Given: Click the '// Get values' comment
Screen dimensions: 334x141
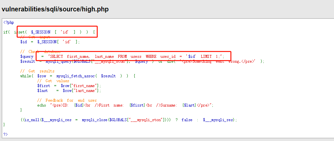Looking at the screenshot, I should click(53, 81).
